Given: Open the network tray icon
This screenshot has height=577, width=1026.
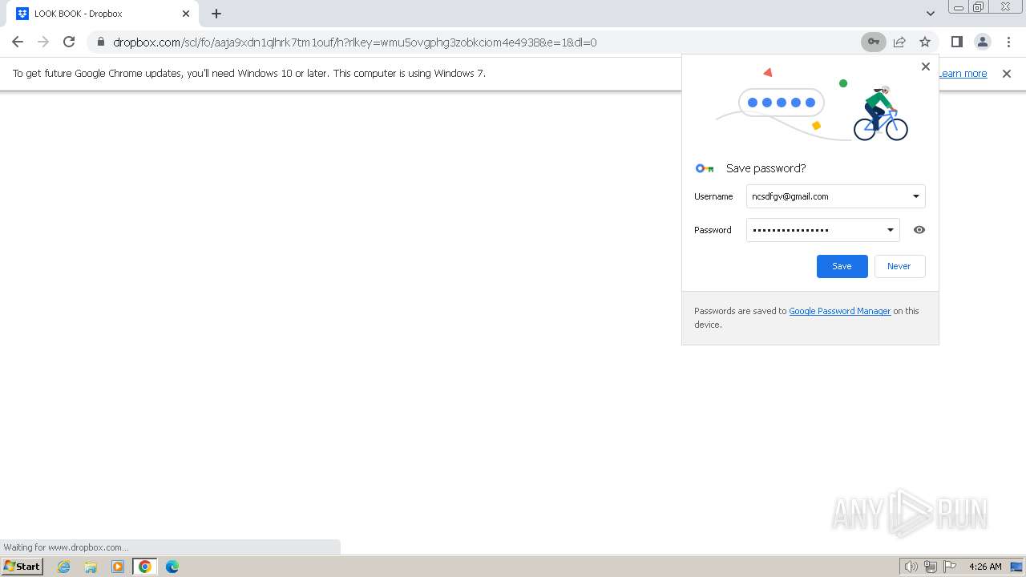Looking at the screenshot, I should click(x=931, y=567).
